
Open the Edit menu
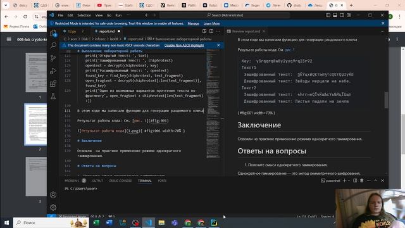click(70, 15)
